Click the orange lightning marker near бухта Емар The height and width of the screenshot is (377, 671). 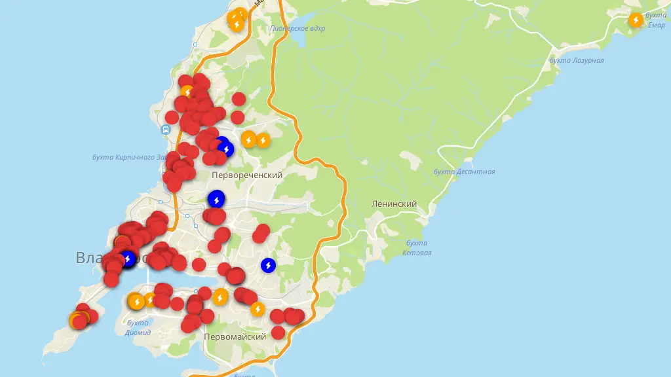[636, 20]
